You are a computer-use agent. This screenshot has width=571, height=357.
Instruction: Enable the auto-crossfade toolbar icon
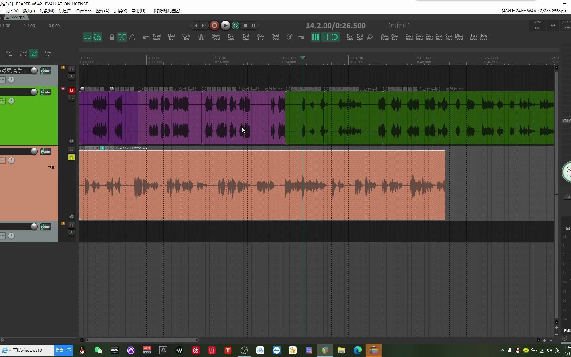click(x=122, y=37)
